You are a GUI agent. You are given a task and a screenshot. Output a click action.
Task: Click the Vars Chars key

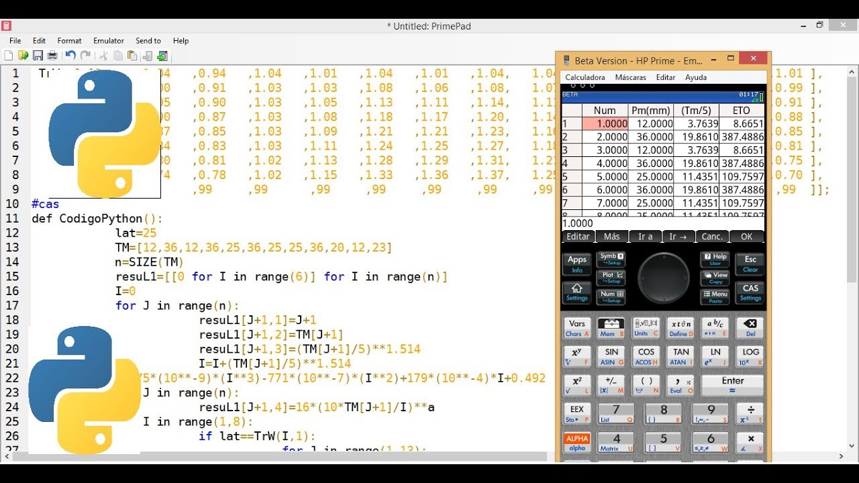(x=576, y=328)
